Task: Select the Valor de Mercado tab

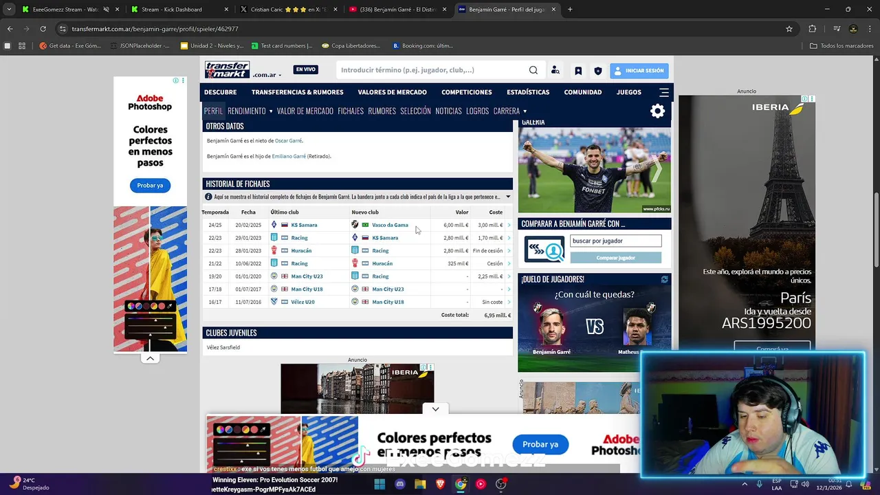Action: (x=305, y=111)
